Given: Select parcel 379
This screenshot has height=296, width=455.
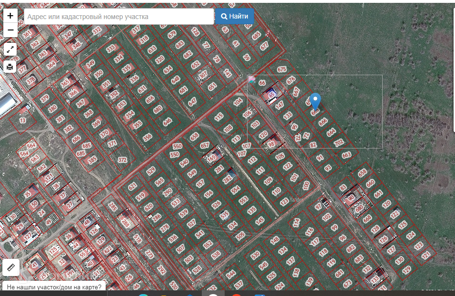Looking at the screenshot, I should click(x=44, y=99).
